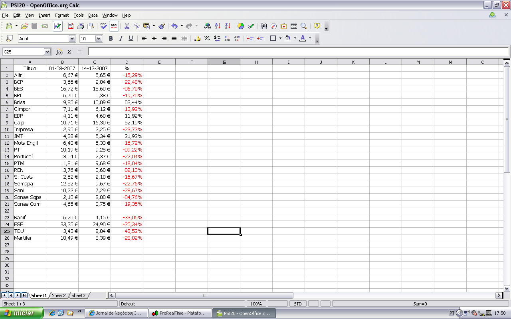Screen dimensions: 511x319
Task: Toggle bold formatting
Action: [111, 39]
